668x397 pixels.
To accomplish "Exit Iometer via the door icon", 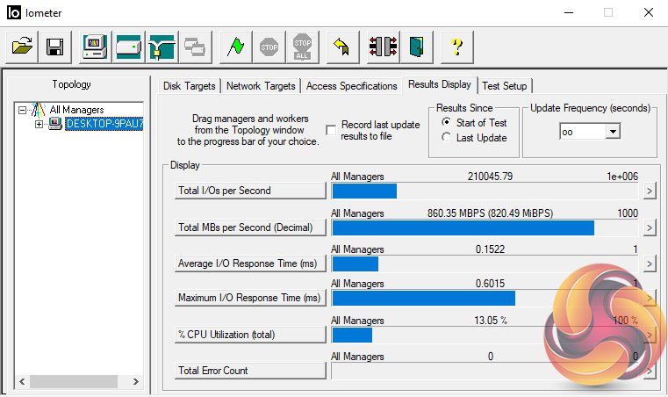I will tap(416, 47).
